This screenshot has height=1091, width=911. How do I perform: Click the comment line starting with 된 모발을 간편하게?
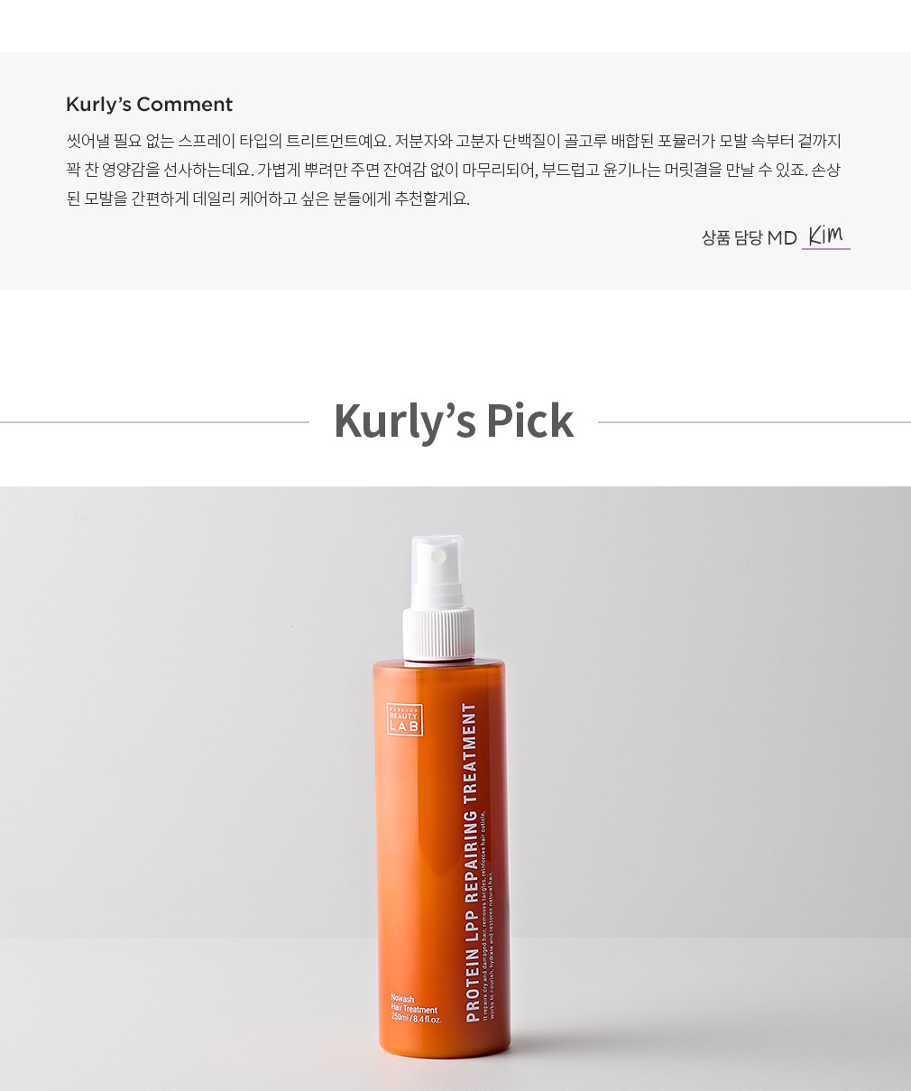[268, 199]
